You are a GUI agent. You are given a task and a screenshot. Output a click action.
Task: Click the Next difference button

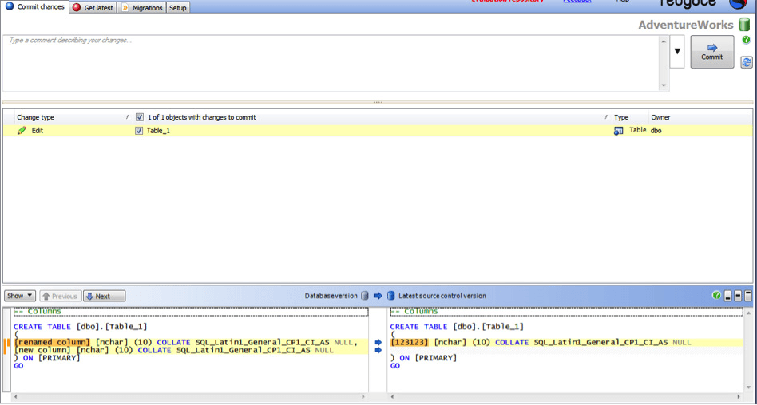pos(105,296)
